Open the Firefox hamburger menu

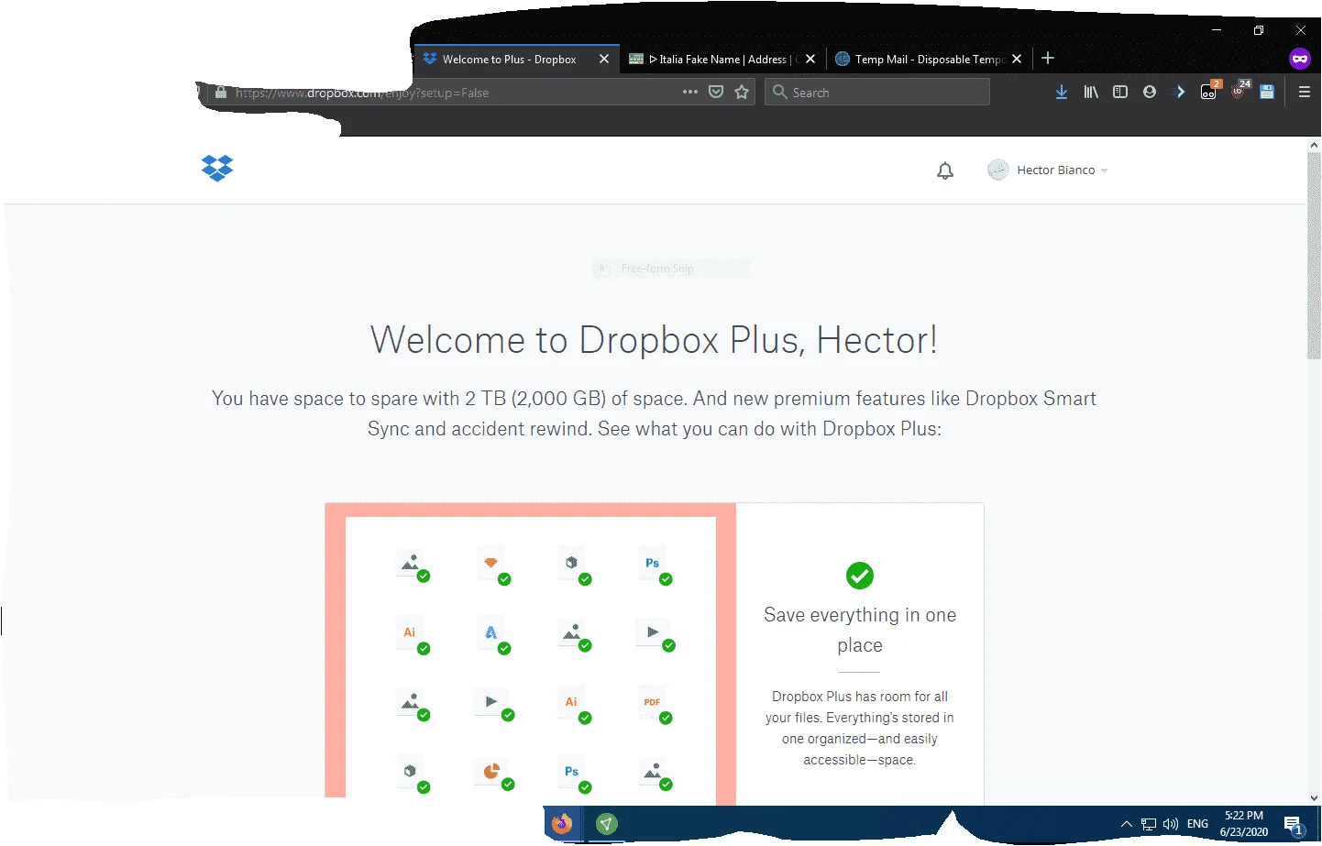point(1305,92)
